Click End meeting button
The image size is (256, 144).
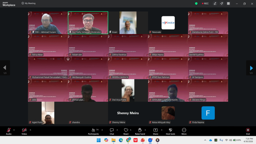click(x=248, y=131)
